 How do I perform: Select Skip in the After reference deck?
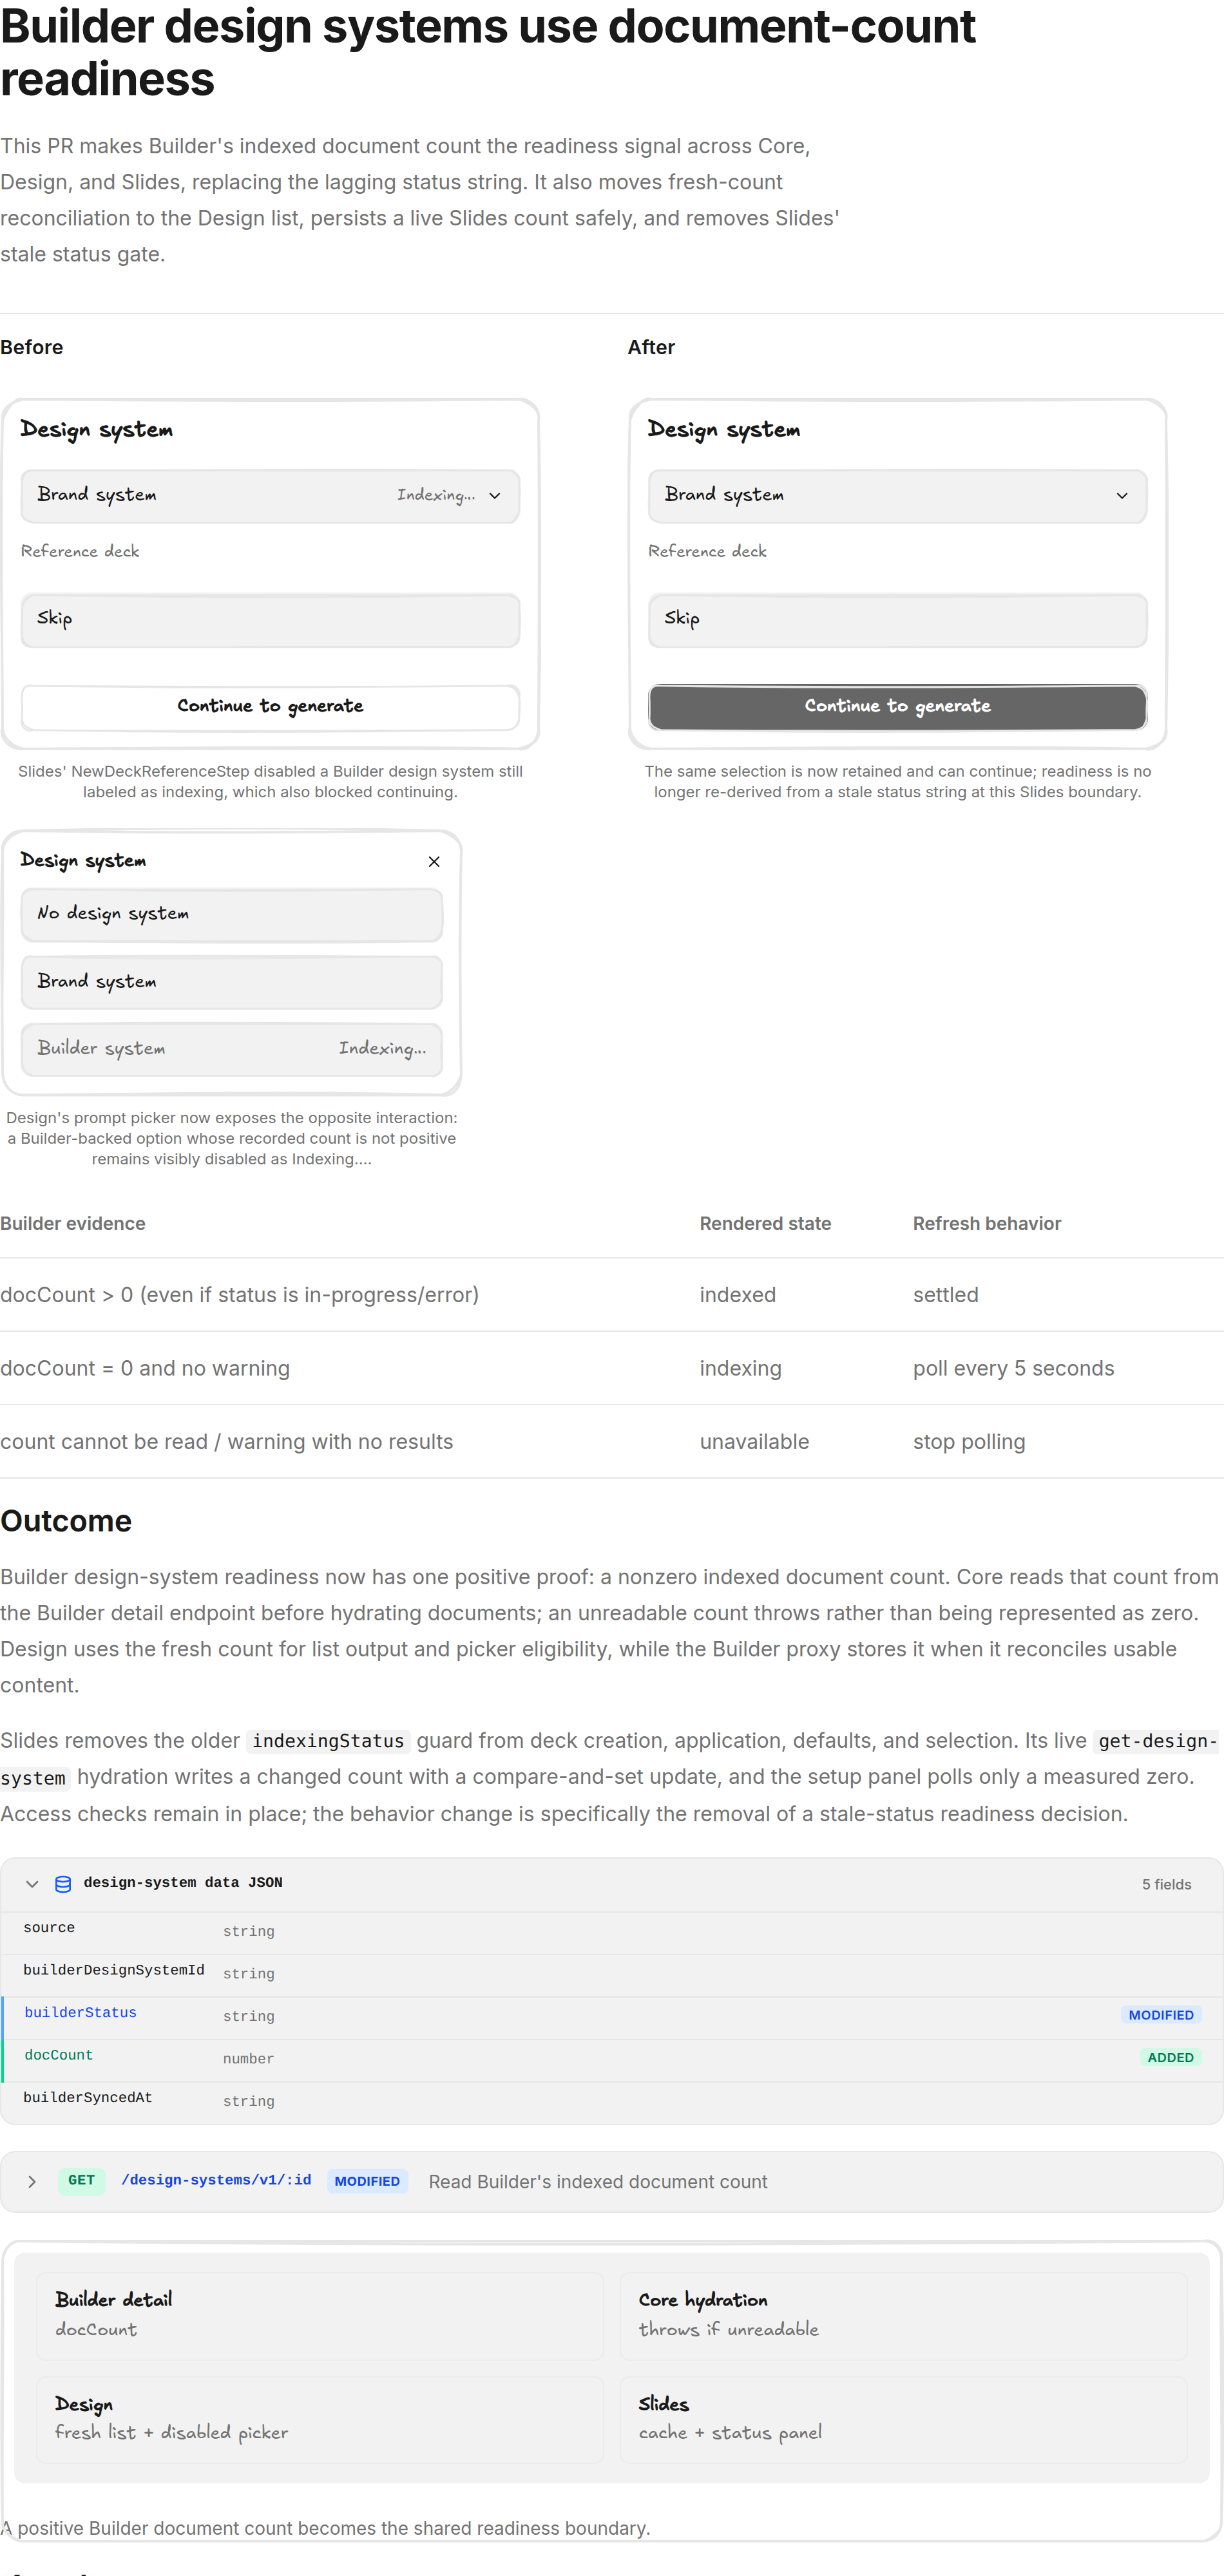(897, 620)
